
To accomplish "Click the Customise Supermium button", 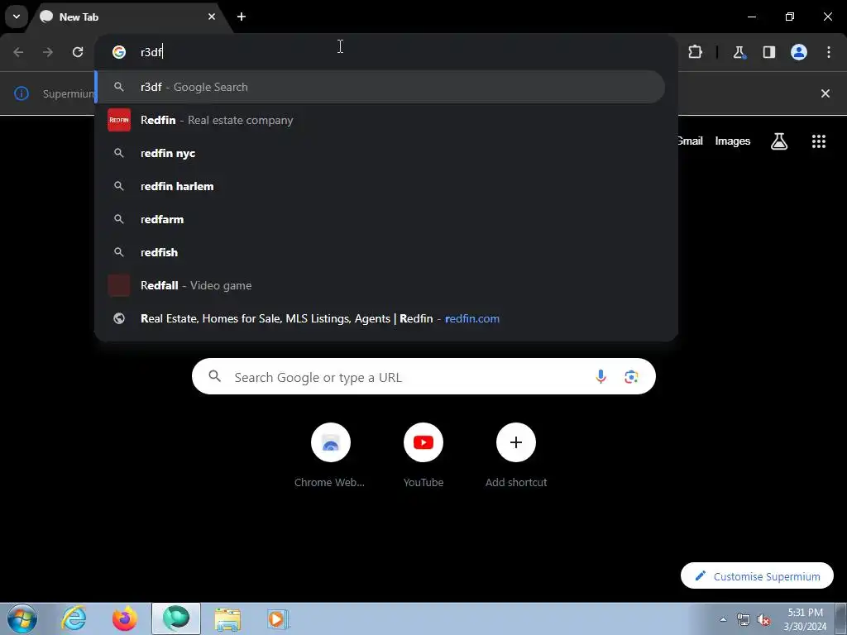I will (x=757, y=576).
